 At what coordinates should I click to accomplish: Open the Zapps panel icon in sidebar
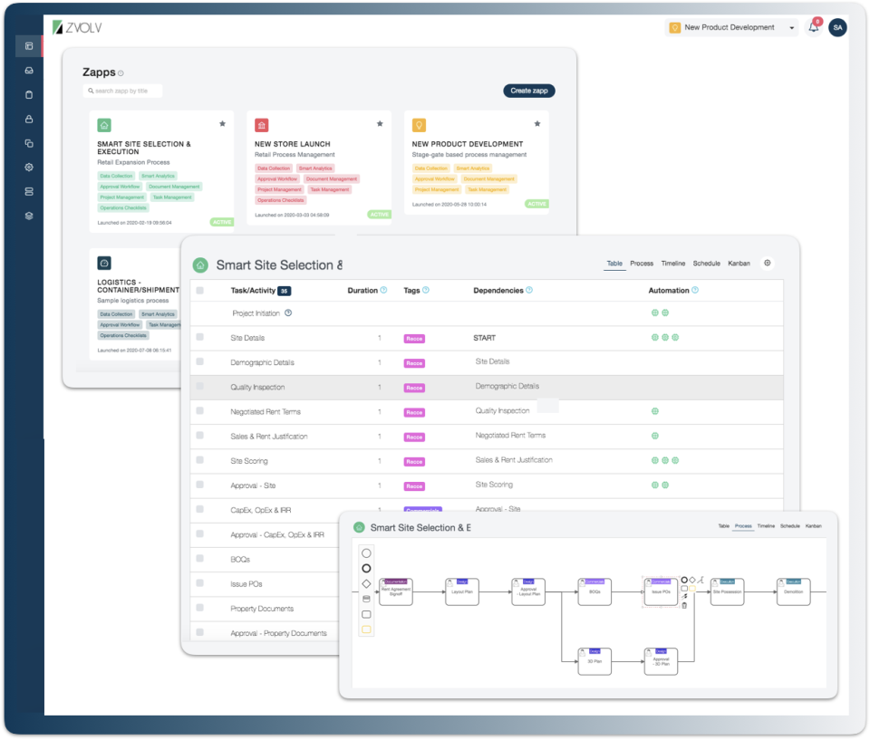tap(29, 46)
